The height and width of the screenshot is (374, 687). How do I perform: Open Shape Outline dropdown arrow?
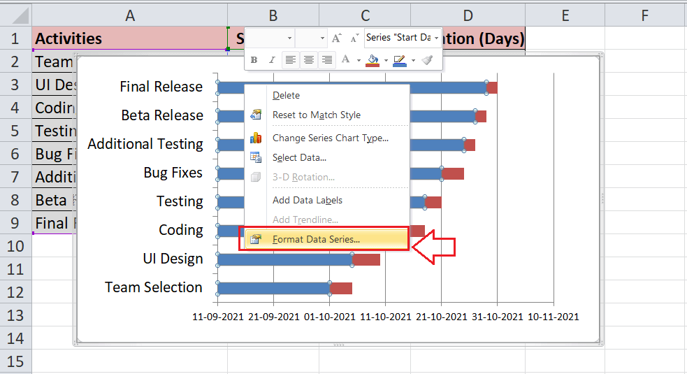tap(413, 61)
